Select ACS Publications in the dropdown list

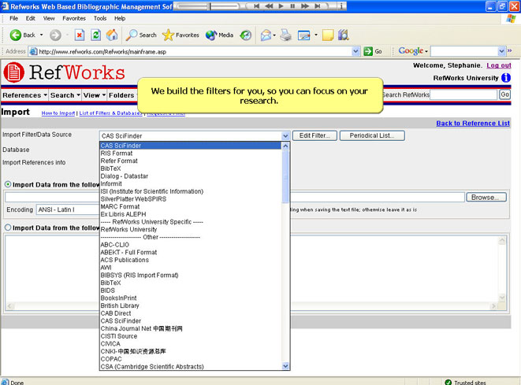[125, 260]
